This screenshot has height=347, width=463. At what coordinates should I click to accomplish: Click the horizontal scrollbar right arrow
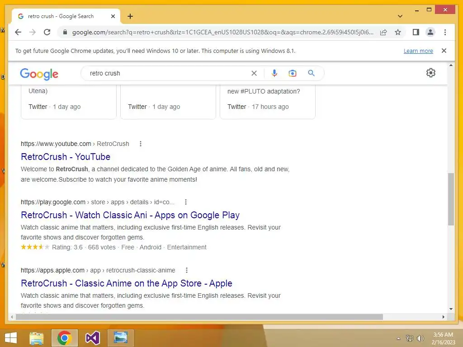(443, 317)
